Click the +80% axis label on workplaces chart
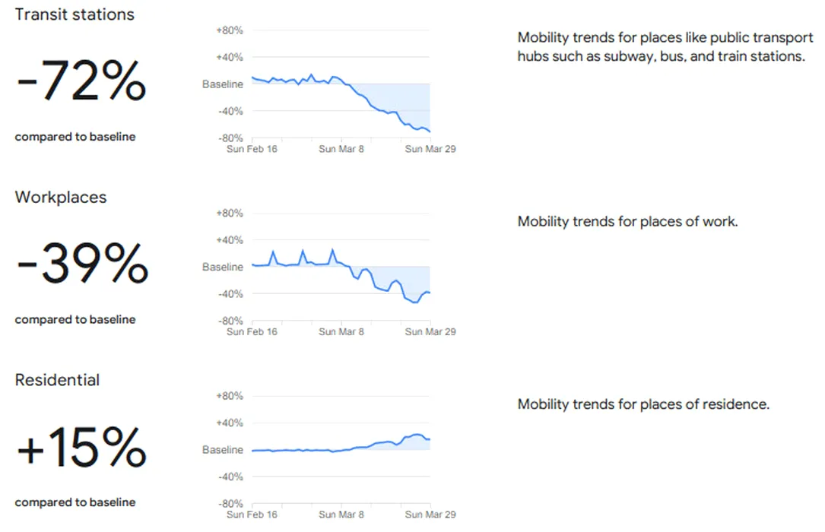825x532 pixels. (230, 214)
